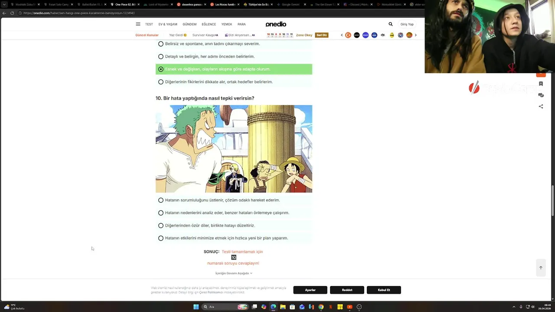The width and height of the screenshot is (555, 312).
Task: Reload the page with the refresh icon
Action: 12,13
